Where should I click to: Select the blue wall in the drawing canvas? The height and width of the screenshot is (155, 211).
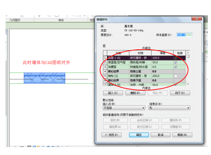click(x=44, y=77)
